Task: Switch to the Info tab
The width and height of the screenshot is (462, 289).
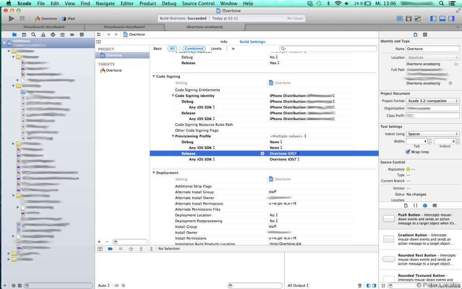Action: [224, 42]
